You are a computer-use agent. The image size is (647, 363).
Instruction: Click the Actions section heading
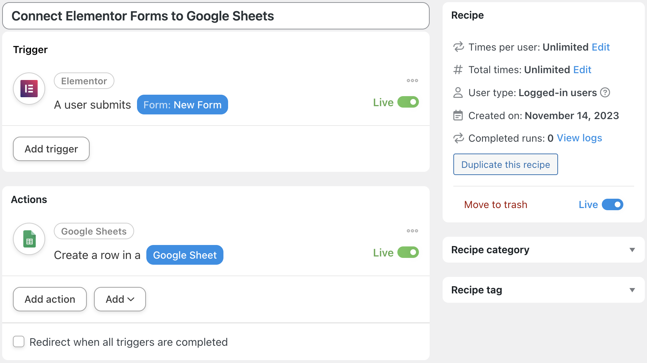tap(29, 199)
